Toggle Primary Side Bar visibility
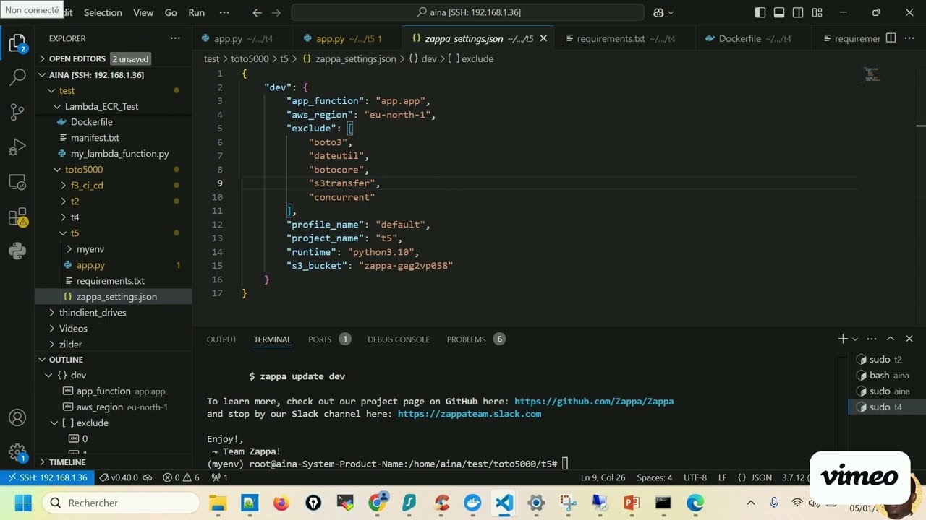Screen dimensions: 926x520 coord(760,12)
